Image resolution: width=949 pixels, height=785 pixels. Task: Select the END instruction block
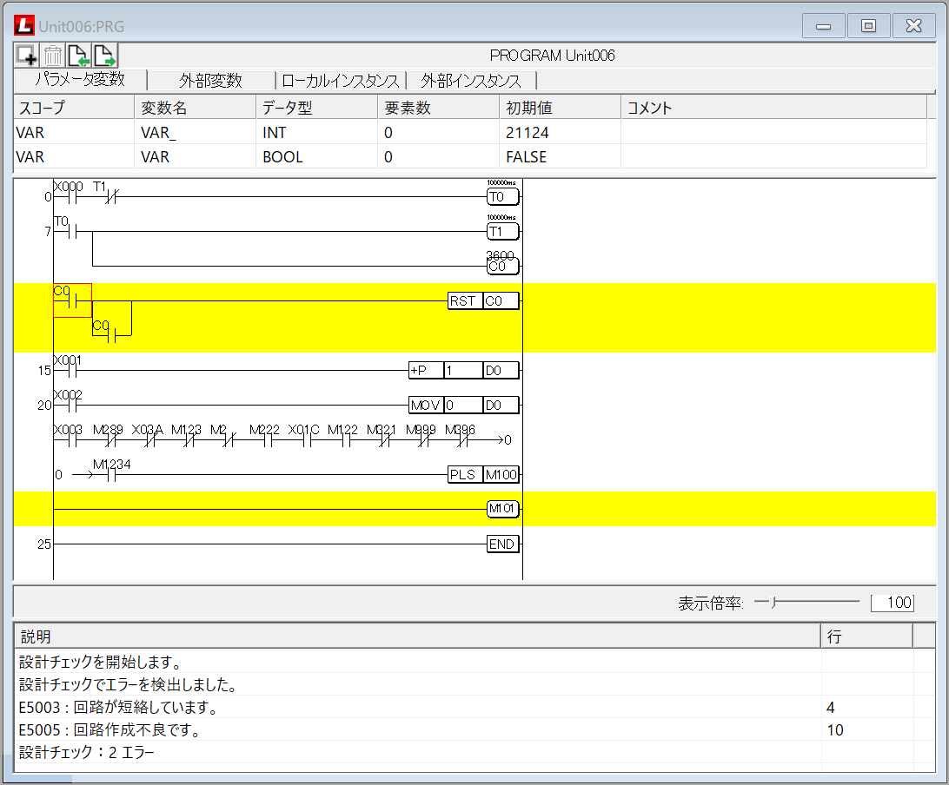point(502,544)
